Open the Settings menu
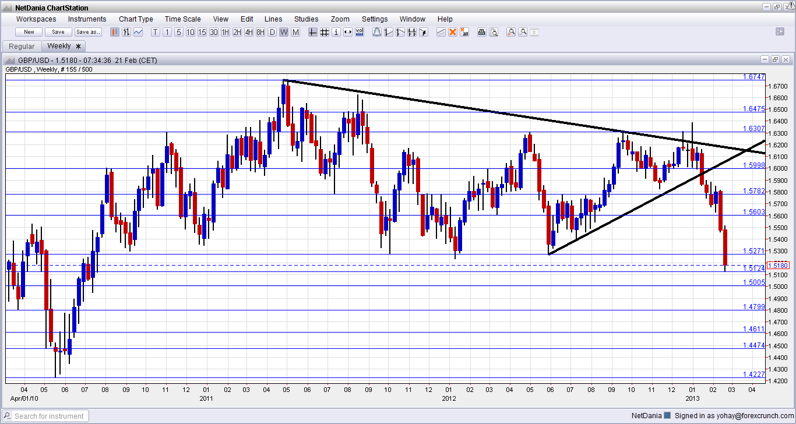Viewport: 796px width, 424px height. click(x=375, y=19)
